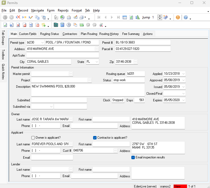The height and width of the screenshot is (188, 210).
Task: Click the Parcel # lookup ellipsis button
Action: pos(97,49)
